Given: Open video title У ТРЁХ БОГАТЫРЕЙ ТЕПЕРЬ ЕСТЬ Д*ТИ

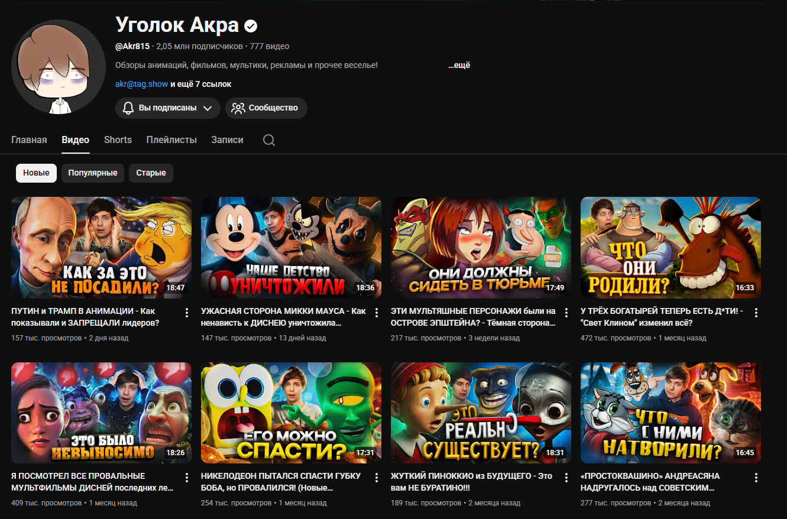Looking at the screenshot, I should (x=662, y=317).
